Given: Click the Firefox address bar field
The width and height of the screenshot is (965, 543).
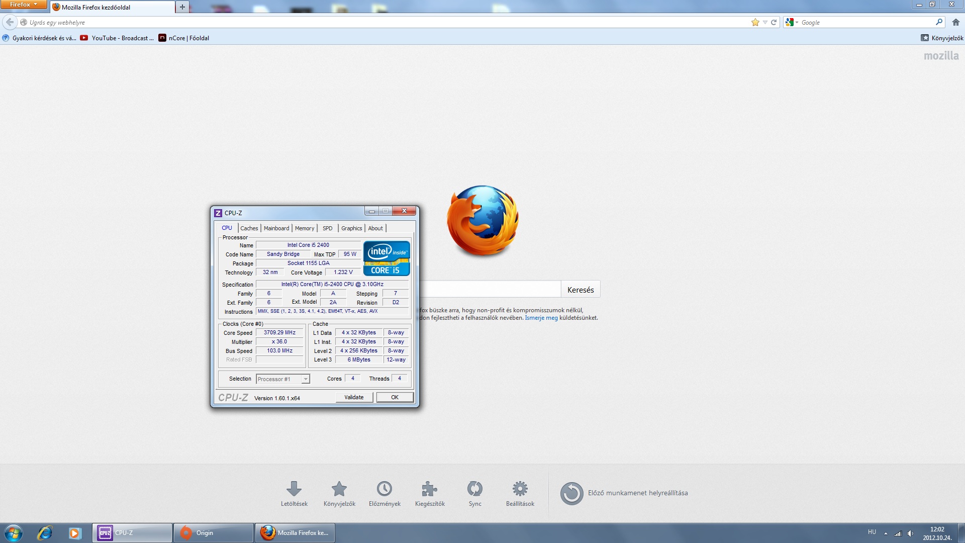Looking at the screenshot, I should pyautogui.click(x=387, y=22).
